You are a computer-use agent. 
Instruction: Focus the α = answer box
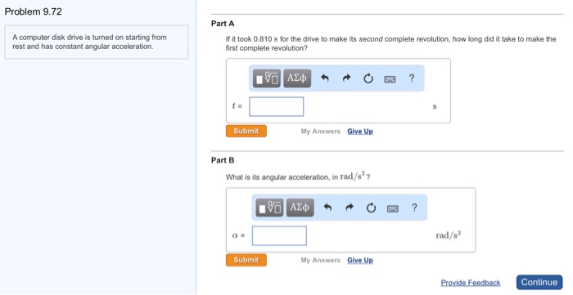pos(279,235)
